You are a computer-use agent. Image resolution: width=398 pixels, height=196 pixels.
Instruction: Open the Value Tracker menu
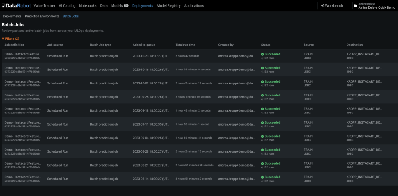44,5
